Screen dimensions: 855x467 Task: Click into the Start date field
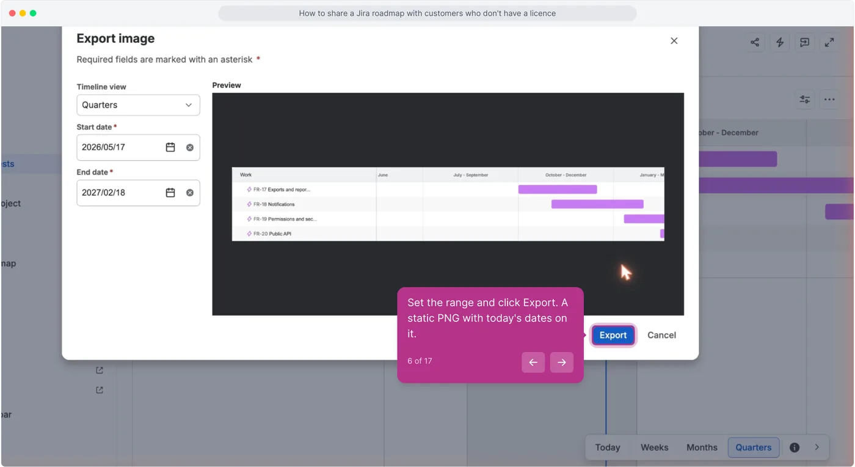click(138, 147)
